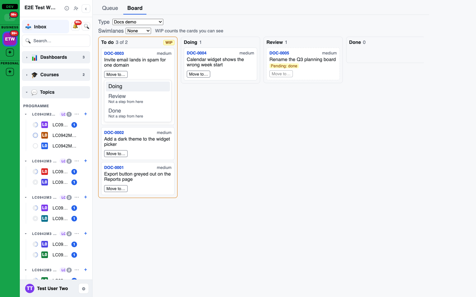Click the magnifier icon beside the bell
476x297 pixels.
[86, 26]
